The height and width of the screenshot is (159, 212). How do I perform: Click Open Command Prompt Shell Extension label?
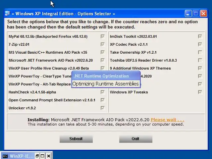pyautogui.click(x=52, y=100)
